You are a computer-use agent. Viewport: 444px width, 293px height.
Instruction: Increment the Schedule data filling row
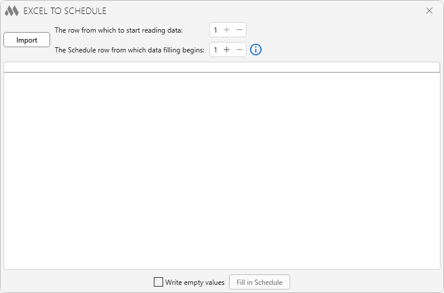click(x=227, y=50)
